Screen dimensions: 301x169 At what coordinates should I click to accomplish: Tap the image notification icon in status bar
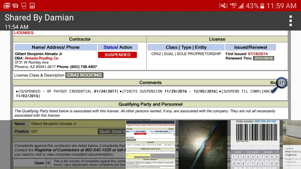click(32, 5)
